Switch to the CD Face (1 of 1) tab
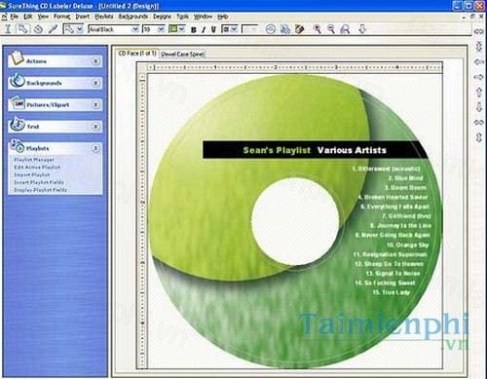 coord(137,54)
